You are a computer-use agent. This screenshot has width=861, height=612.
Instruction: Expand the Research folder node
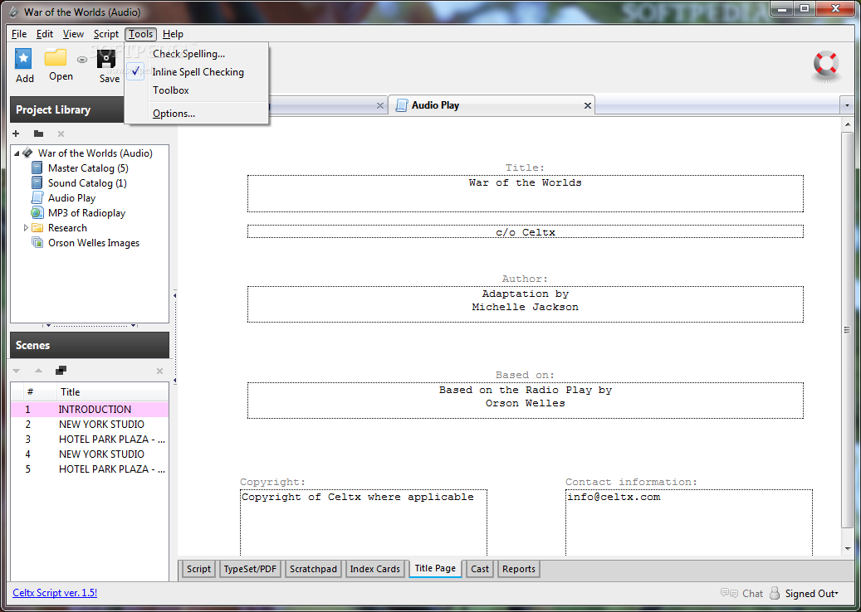25,227
